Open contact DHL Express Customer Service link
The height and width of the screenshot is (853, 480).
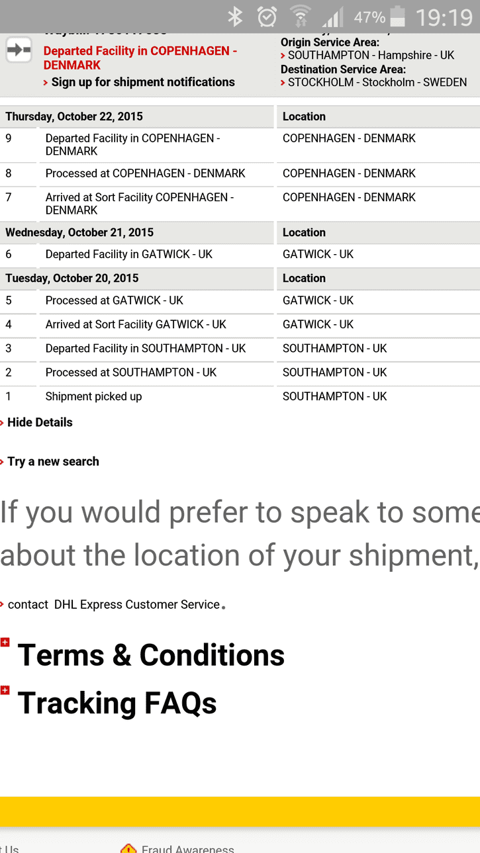pyautogui.click(x=114, y=604)
